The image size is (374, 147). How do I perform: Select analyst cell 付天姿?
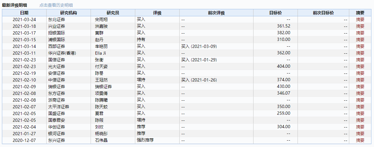tap(101, 66)
